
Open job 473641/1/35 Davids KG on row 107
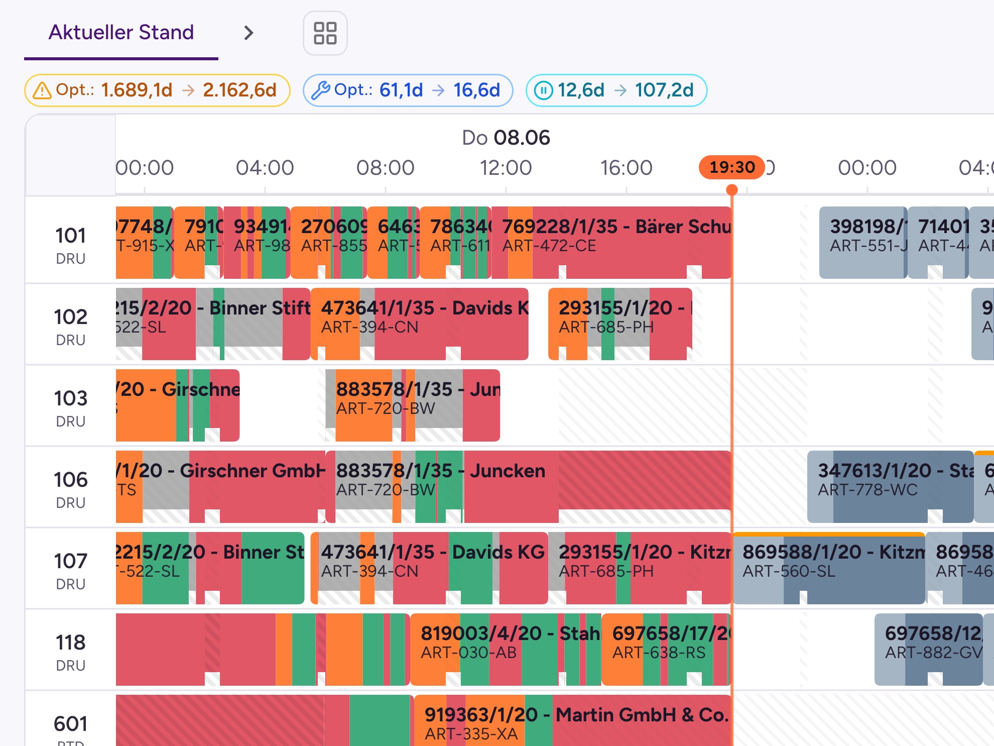tap(429, 568)
